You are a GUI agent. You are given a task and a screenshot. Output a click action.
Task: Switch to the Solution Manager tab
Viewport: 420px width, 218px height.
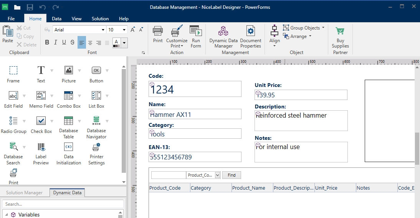tap(24, 193)
